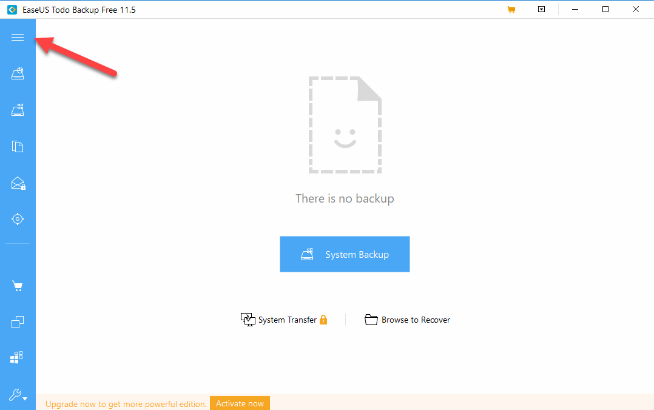Open File Backup icon in sidebar

(x=18, y=146)
